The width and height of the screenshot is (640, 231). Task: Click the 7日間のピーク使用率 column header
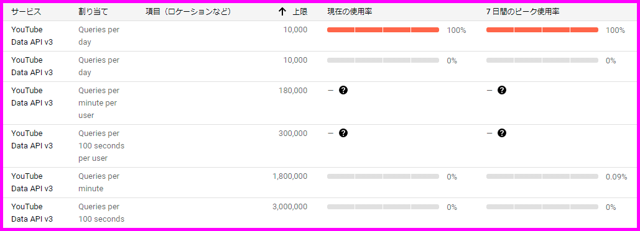pyautogui.click(x=522, y=12)
